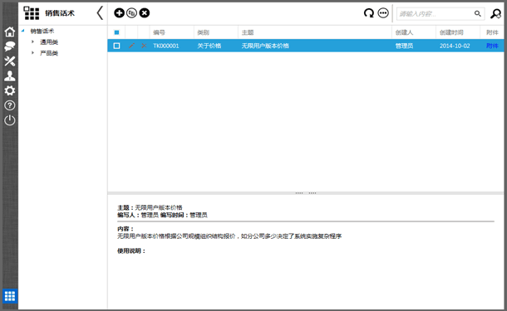Open the settings gear sidebar icon

pos(10,90)
